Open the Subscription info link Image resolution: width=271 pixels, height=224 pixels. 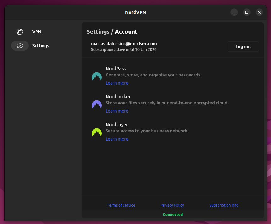pyautogui.click(x=224, y=205)
